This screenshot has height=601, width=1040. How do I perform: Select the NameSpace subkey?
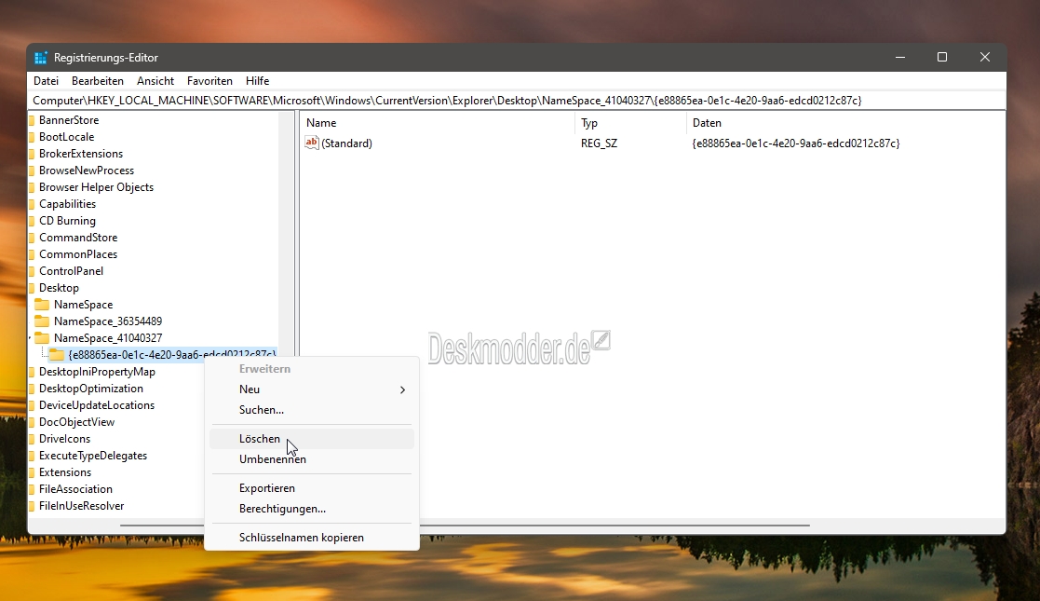pos(83,304)
